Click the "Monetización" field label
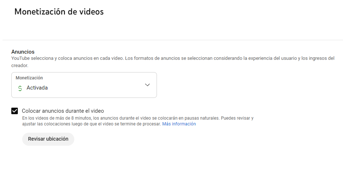Image resolution: width=343 pixels, height=170 pixels. tap(29, 78)
